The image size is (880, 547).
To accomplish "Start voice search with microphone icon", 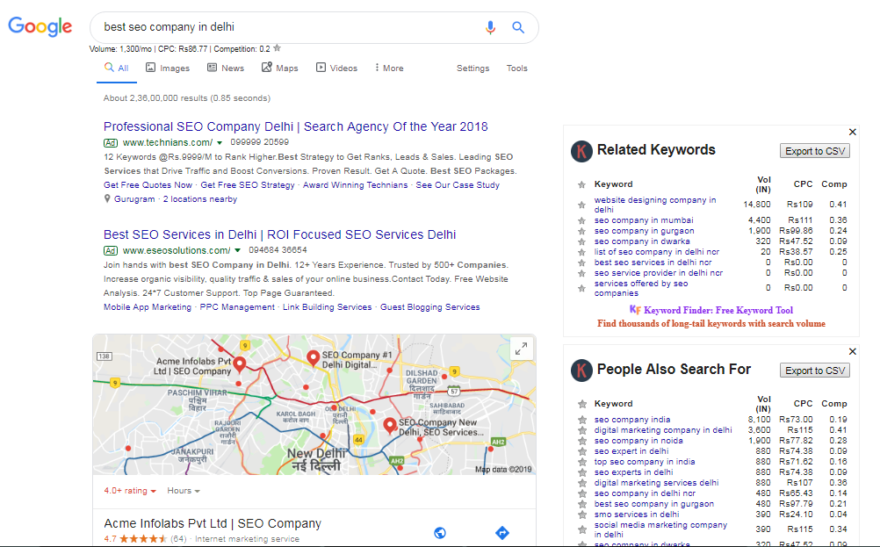I will coord(490,27).
